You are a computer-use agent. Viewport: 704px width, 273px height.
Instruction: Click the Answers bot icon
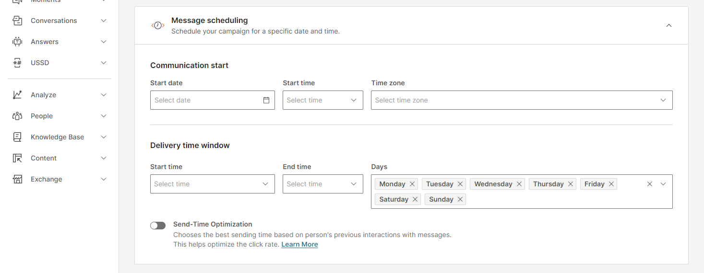17,42
